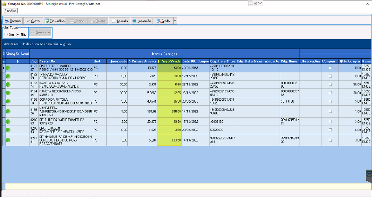
Task: Click green status dot for PISTAO DE COMANDO
Action: click(8, 68)
